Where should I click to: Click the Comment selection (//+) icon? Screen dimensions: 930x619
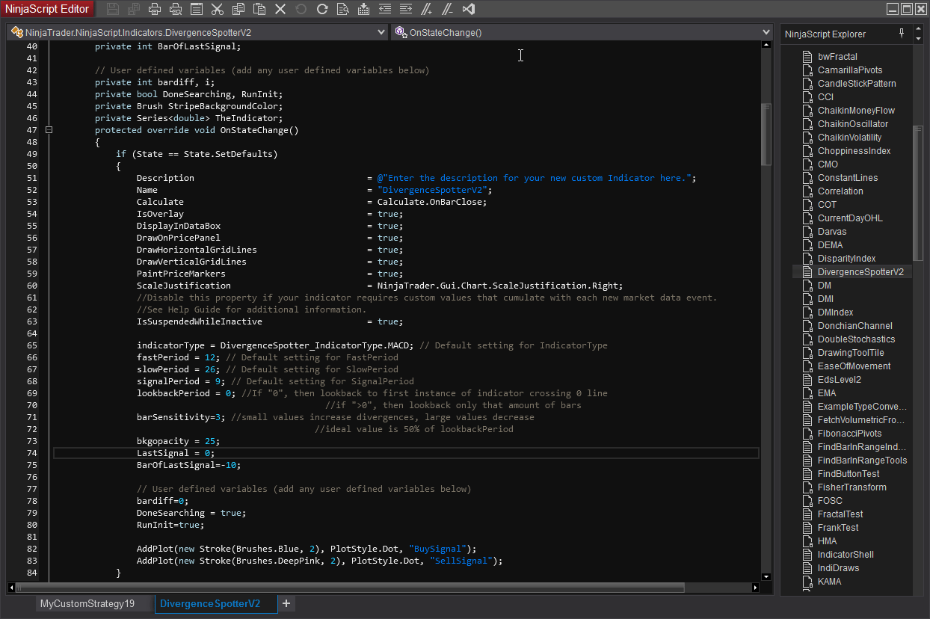coord(427,9)
